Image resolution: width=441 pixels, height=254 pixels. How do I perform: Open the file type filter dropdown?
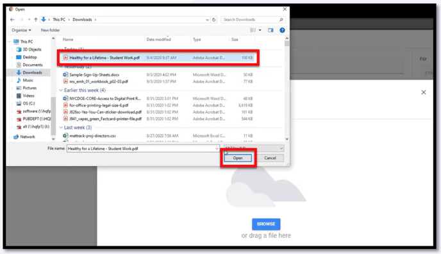click(x=254, y=148)
